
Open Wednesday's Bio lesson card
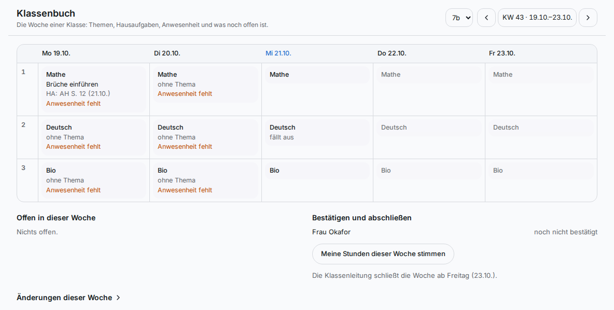pyautogui.click(x=317, y=171)
